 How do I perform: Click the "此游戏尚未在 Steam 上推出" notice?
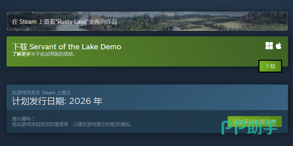[41, 92]
